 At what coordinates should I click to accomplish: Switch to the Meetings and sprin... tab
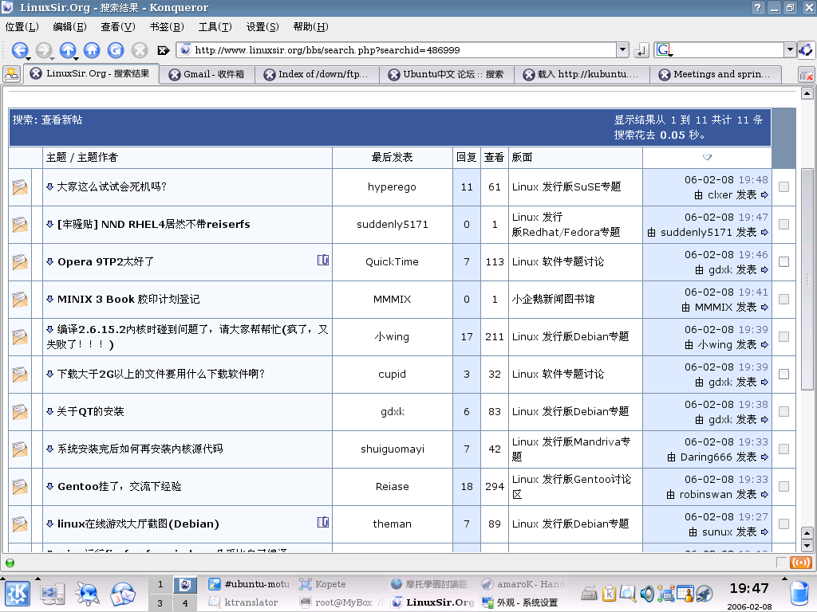(716, 74)
